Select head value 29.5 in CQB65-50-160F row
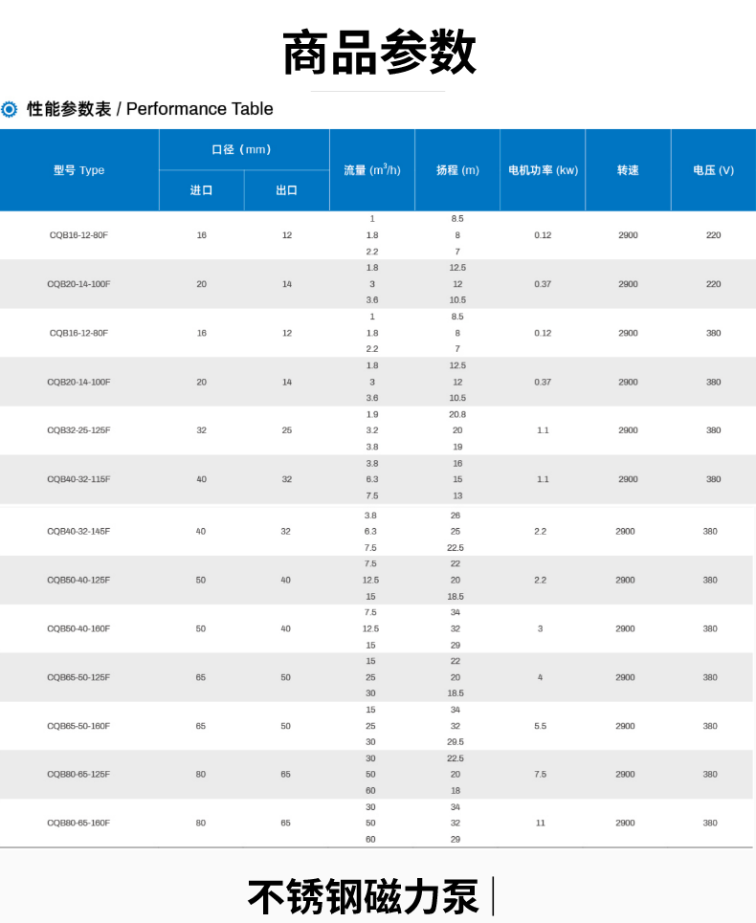The width and height of the screenshot is (756, 923). click(456, 741)
